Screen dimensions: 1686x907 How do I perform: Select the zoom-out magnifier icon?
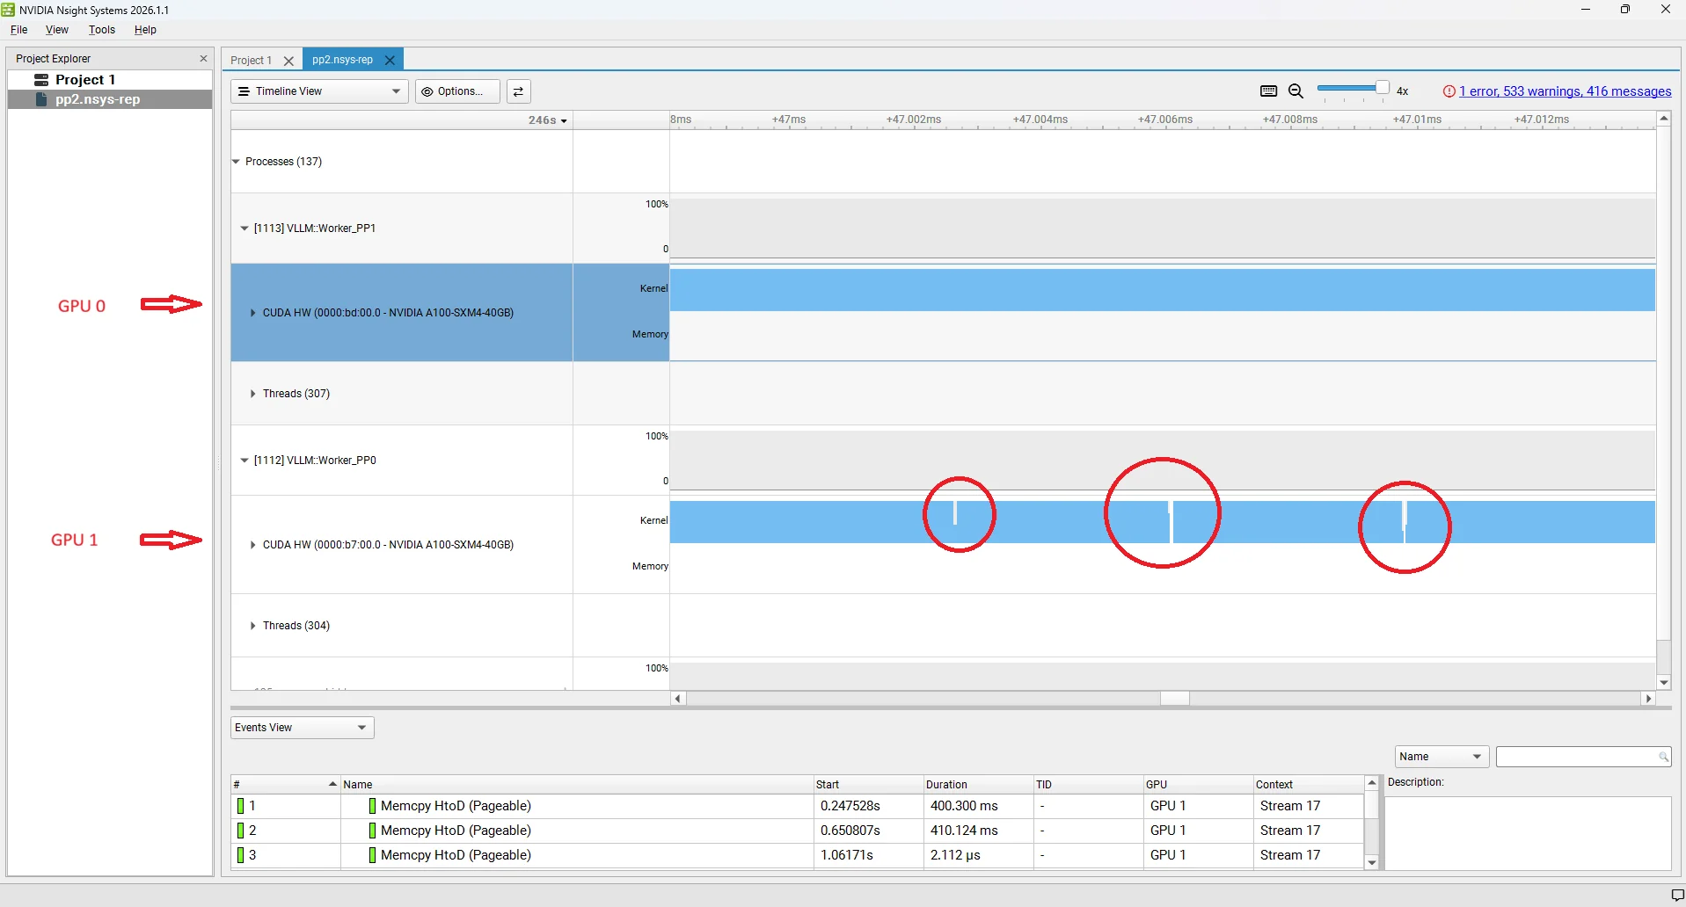[x=1296, y=91]
